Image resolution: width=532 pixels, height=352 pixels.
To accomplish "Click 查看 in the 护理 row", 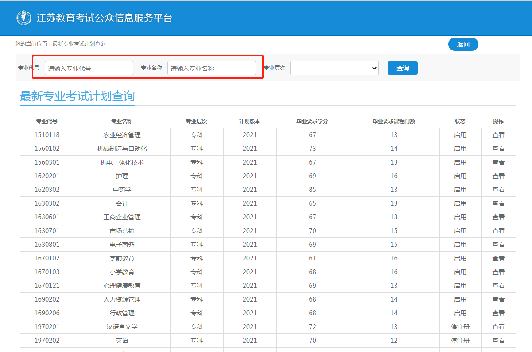I will click(x=498, y=176).
